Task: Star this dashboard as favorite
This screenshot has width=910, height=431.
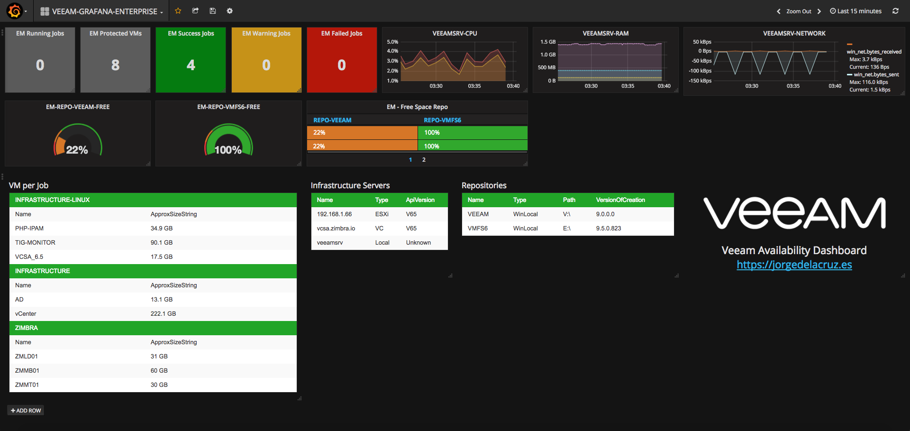Action: pyautogui.click(x=178, y=11)
